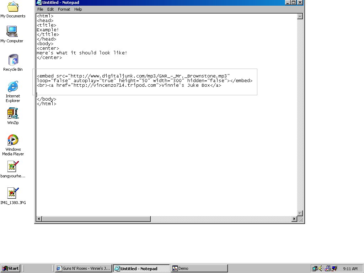Viewport: 364px width, 273px height.
Task: Click the Notepad title bar icon
Action: click(39, 2)
